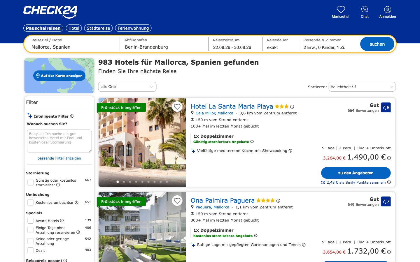Screen dimensions: 420x262
Task: Click the Cala Millor, Mallorca location link
Action: 214,113
